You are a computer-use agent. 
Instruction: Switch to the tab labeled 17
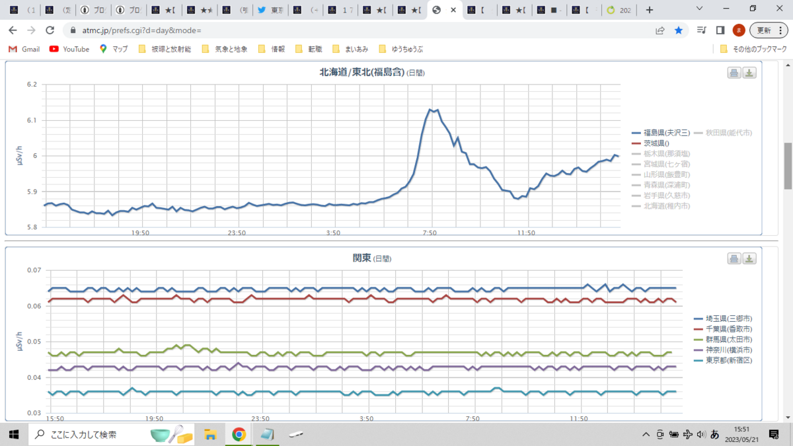coord(340,10)
